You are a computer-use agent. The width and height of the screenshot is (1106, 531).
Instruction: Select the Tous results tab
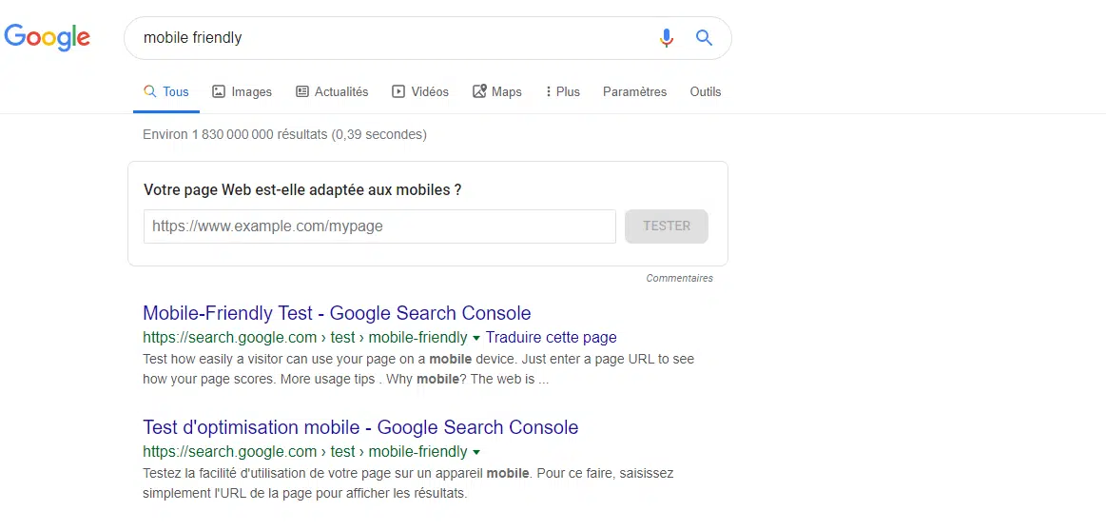[x=166, y=92]
